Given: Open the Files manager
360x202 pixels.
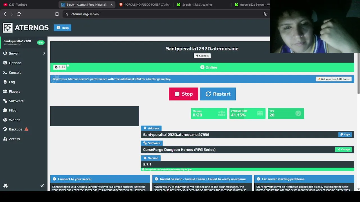Looking at the screenshot, I should click(12, 110).
